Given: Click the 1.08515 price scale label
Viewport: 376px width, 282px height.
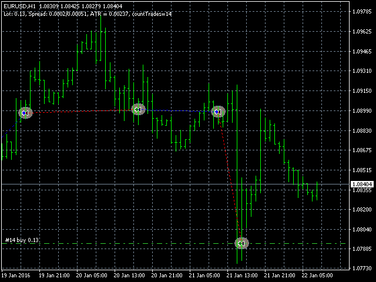Looking at the screenshot, I should [362, 170].
